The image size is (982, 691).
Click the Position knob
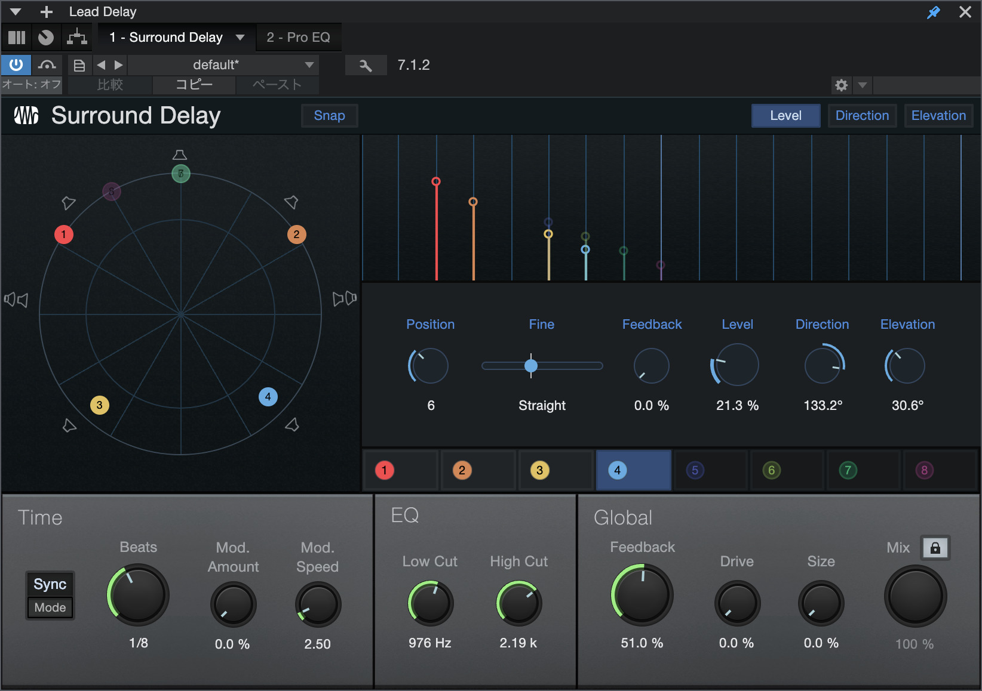click(429, 366)
